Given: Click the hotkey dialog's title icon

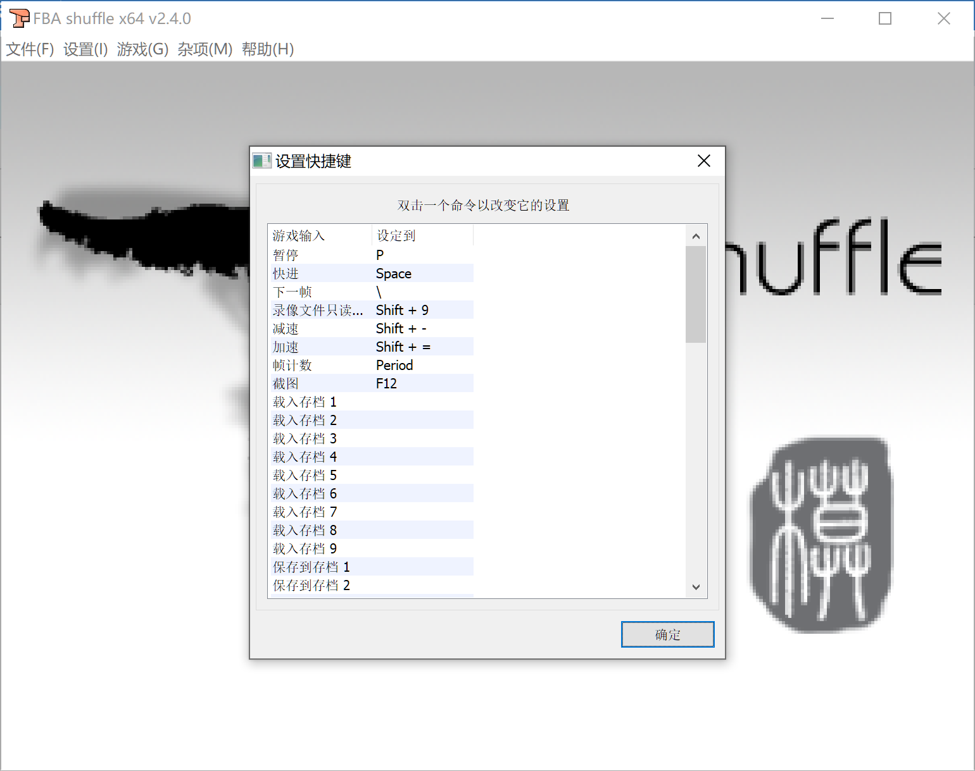Looking at the screenshot, I should (261, 161).
